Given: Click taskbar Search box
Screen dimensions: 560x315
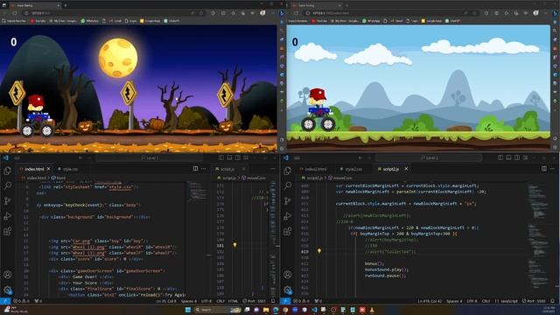Looking at the screenshot, I should (218, 310).
